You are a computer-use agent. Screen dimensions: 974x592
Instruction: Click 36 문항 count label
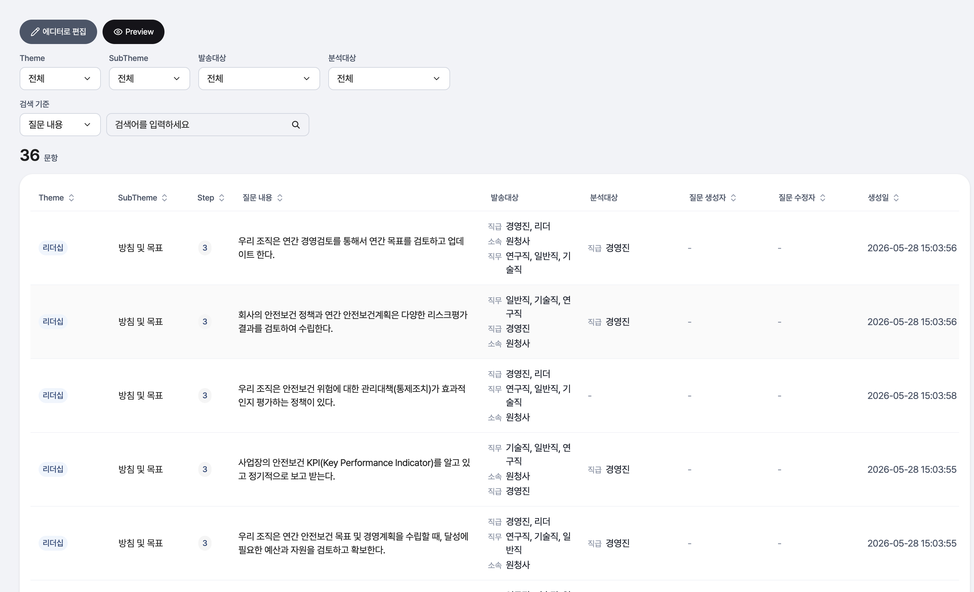tap(39, 155)
